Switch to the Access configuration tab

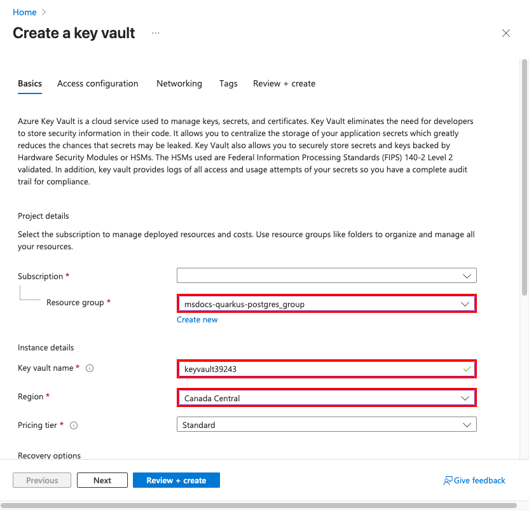pos(97,83)
